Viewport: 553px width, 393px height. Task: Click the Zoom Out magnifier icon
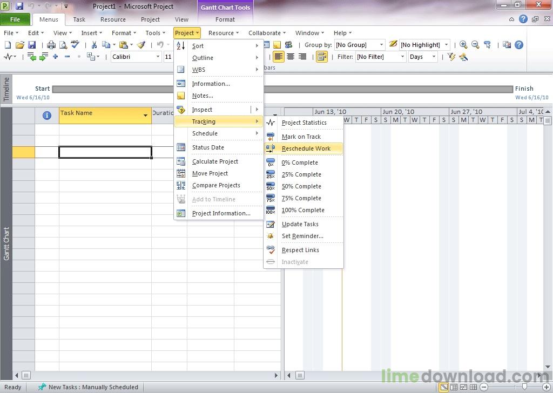[x=475, y=45]
